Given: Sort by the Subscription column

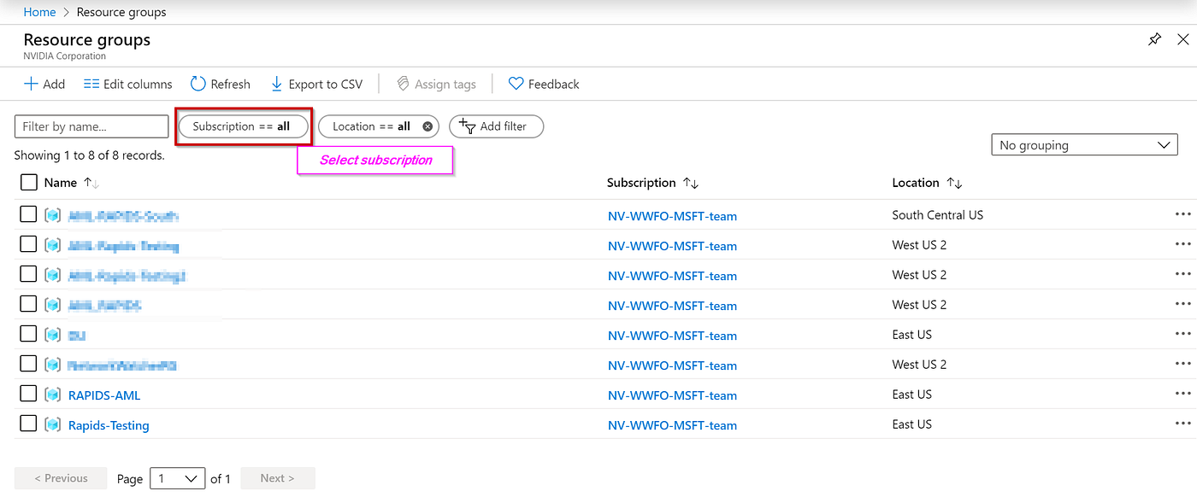Looking at the screenshot, I should click(x=653, y=183).
